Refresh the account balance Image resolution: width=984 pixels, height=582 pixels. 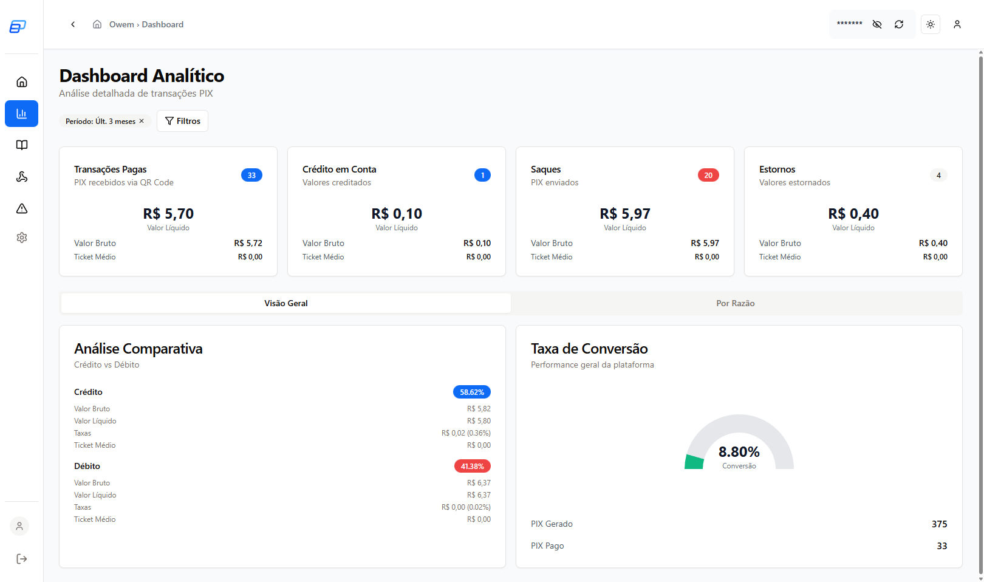click(899, 24)
